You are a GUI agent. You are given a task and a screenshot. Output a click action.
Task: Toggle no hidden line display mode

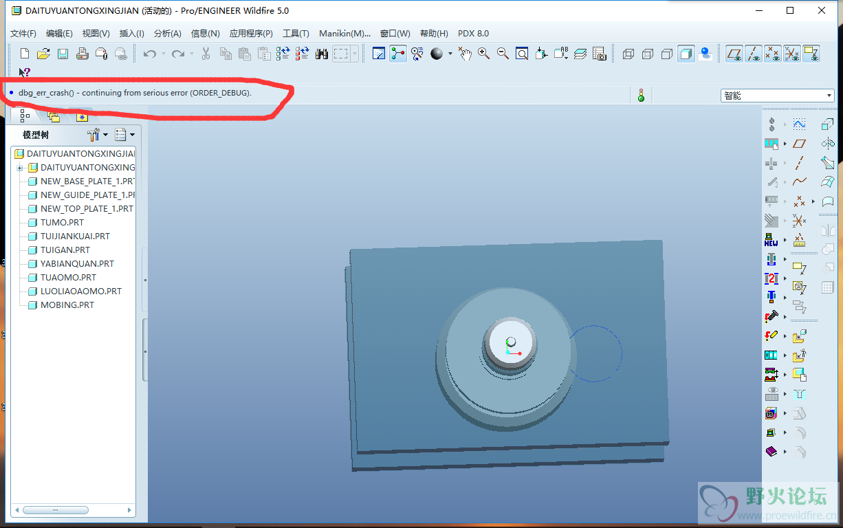[667, 54]
